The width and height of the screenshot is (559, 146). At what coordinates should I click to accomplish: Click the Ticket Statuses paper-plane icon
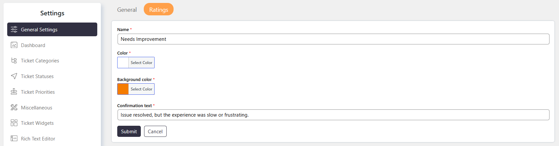coord(14,76)
